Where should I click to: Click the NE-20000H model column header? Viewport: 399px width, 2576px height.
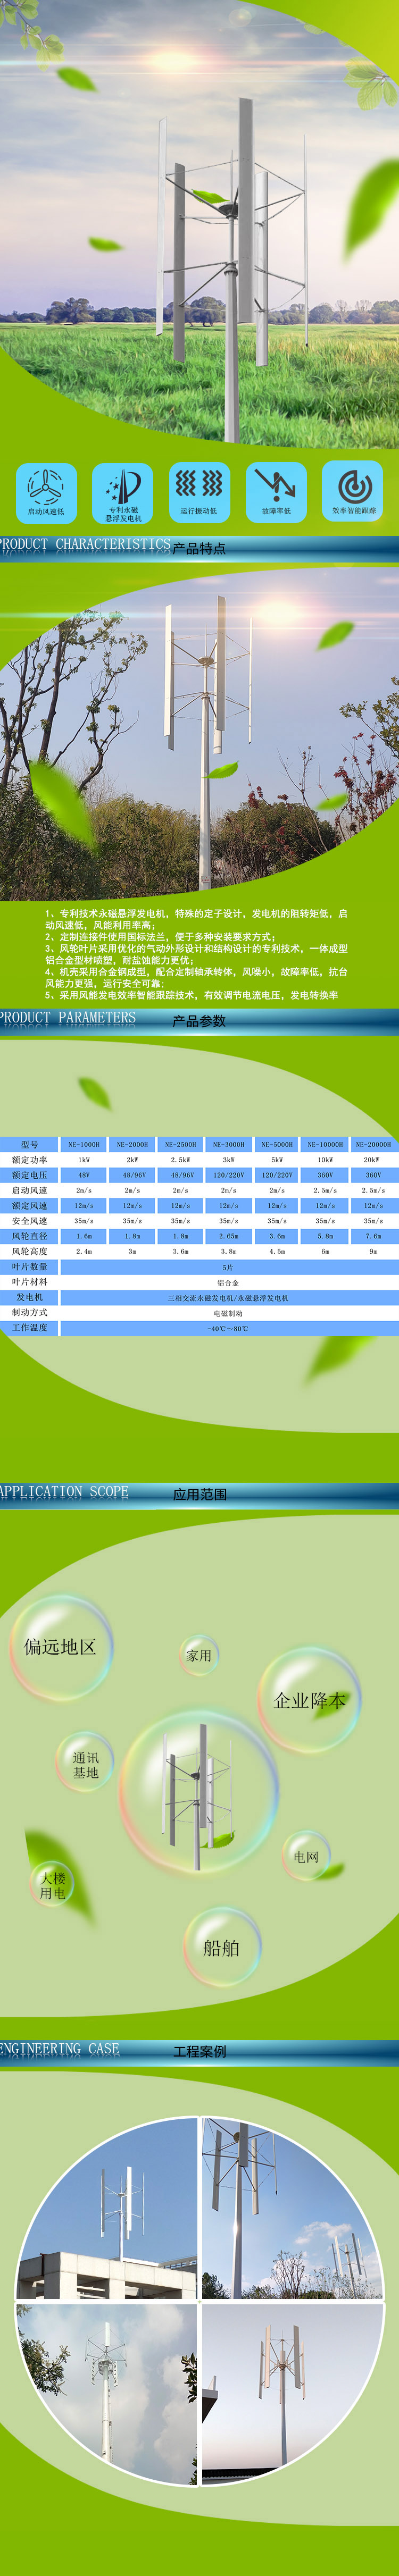[x=373, y=1144]
